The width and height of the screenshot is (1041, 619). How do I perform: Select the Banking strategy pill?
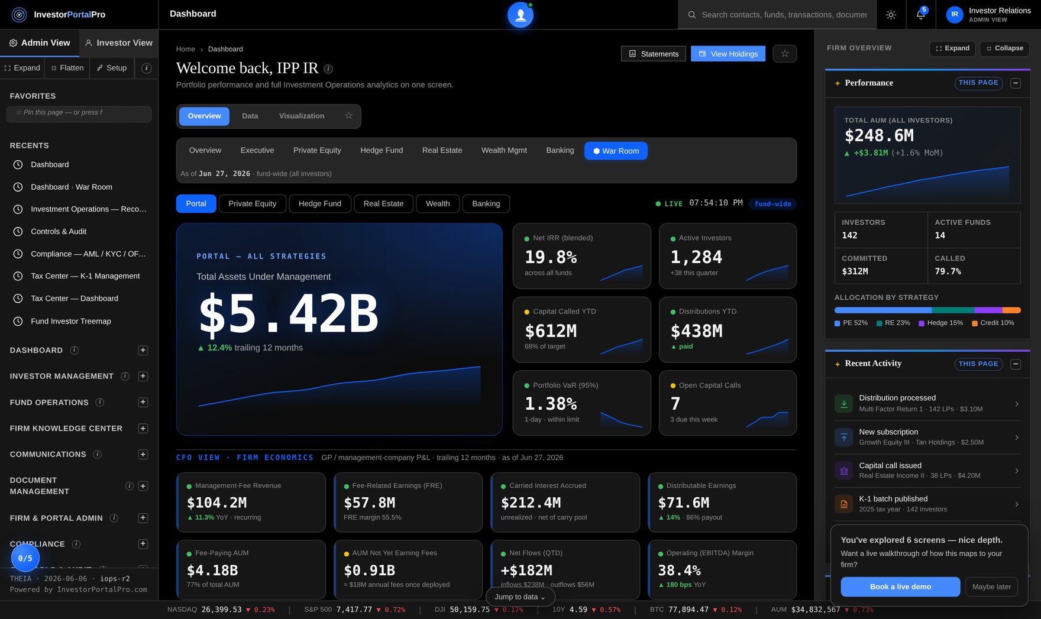pos(486,203)
